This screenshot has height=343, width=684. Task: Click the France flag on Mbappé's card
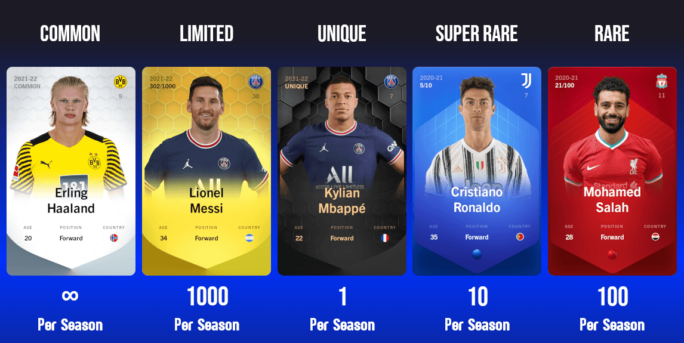pos(385,238)
